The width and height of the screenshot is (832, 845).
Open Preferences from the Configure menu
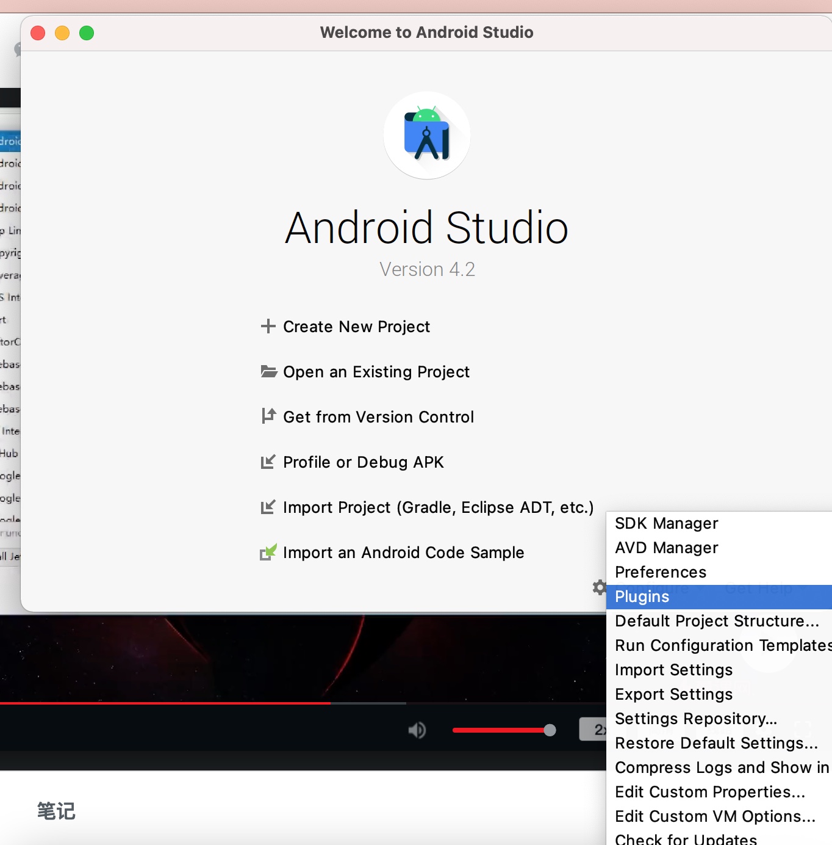pyautogui.click(x=661, y=572)
